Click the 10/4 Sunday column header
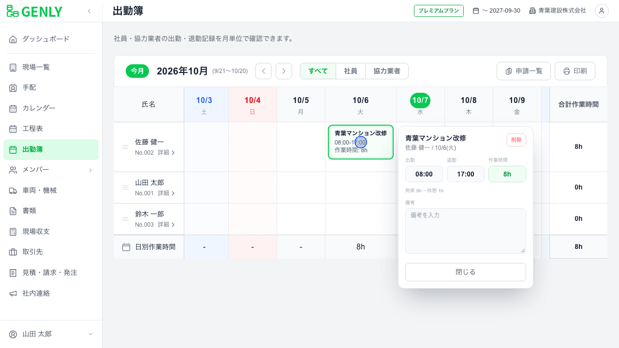The image size is (619, 348). (252, 104)
